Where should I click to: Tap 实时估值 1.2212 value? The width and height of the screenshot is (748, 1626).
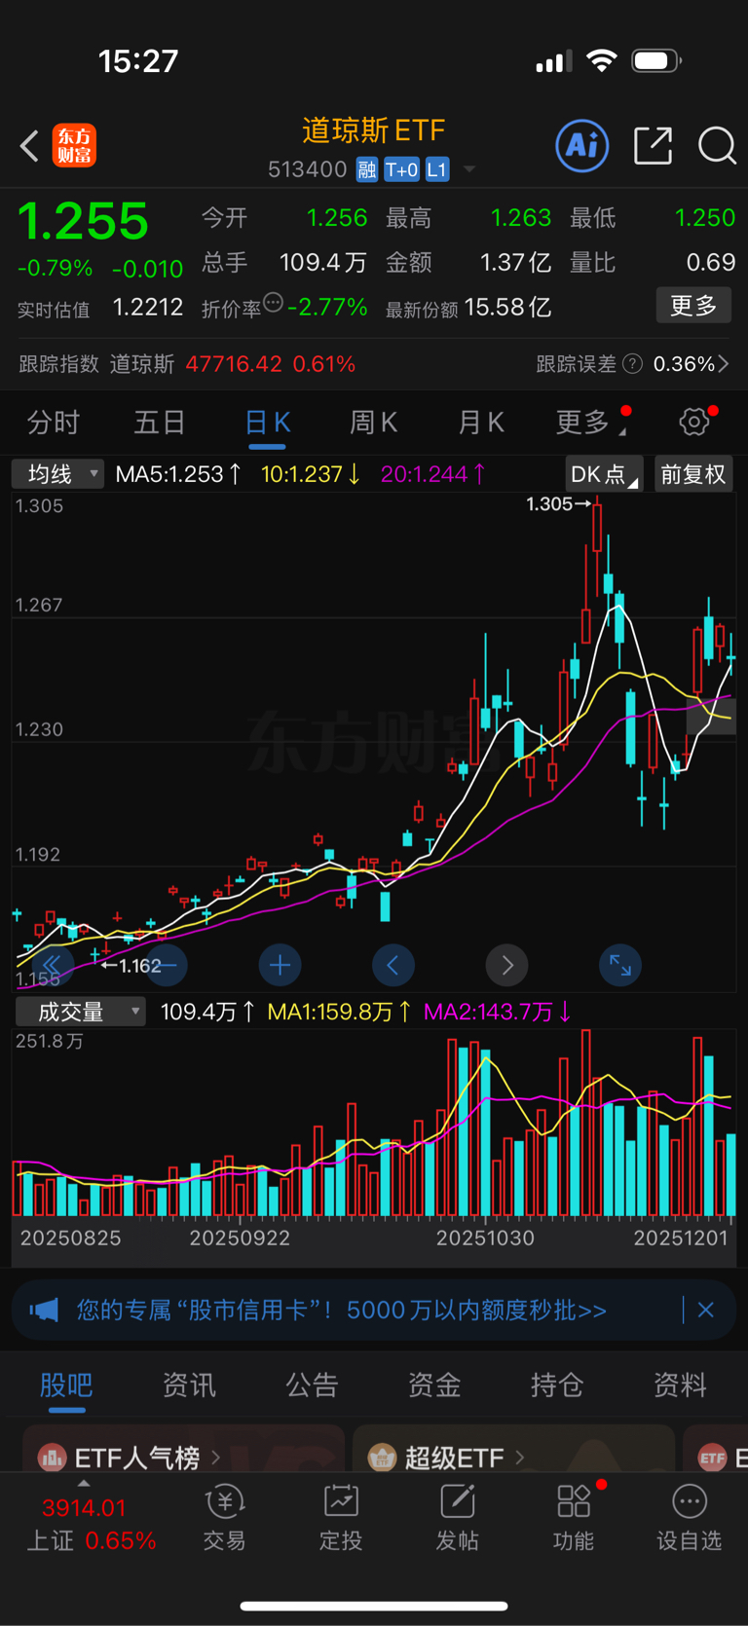148,308
